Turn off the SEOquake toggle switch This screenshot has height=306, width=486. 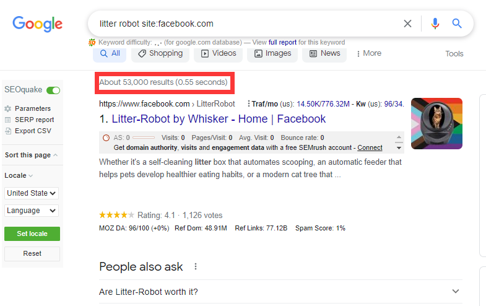click(53, 90)
